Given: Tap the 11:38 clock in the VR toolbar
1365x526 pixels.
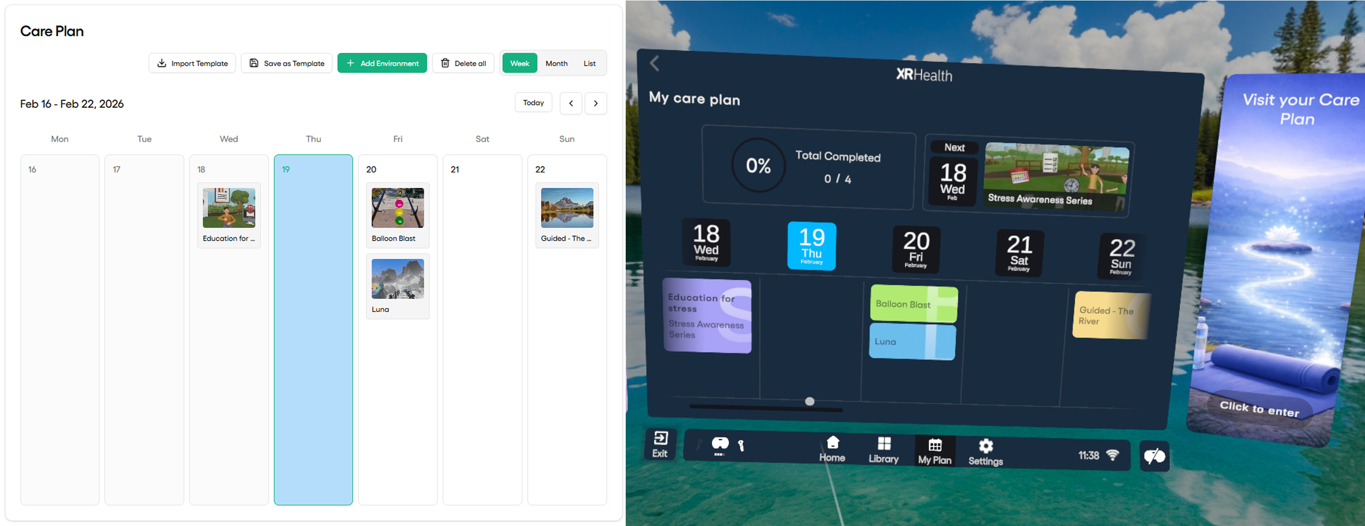Looking at the screenshot, I should [1088, 456].
